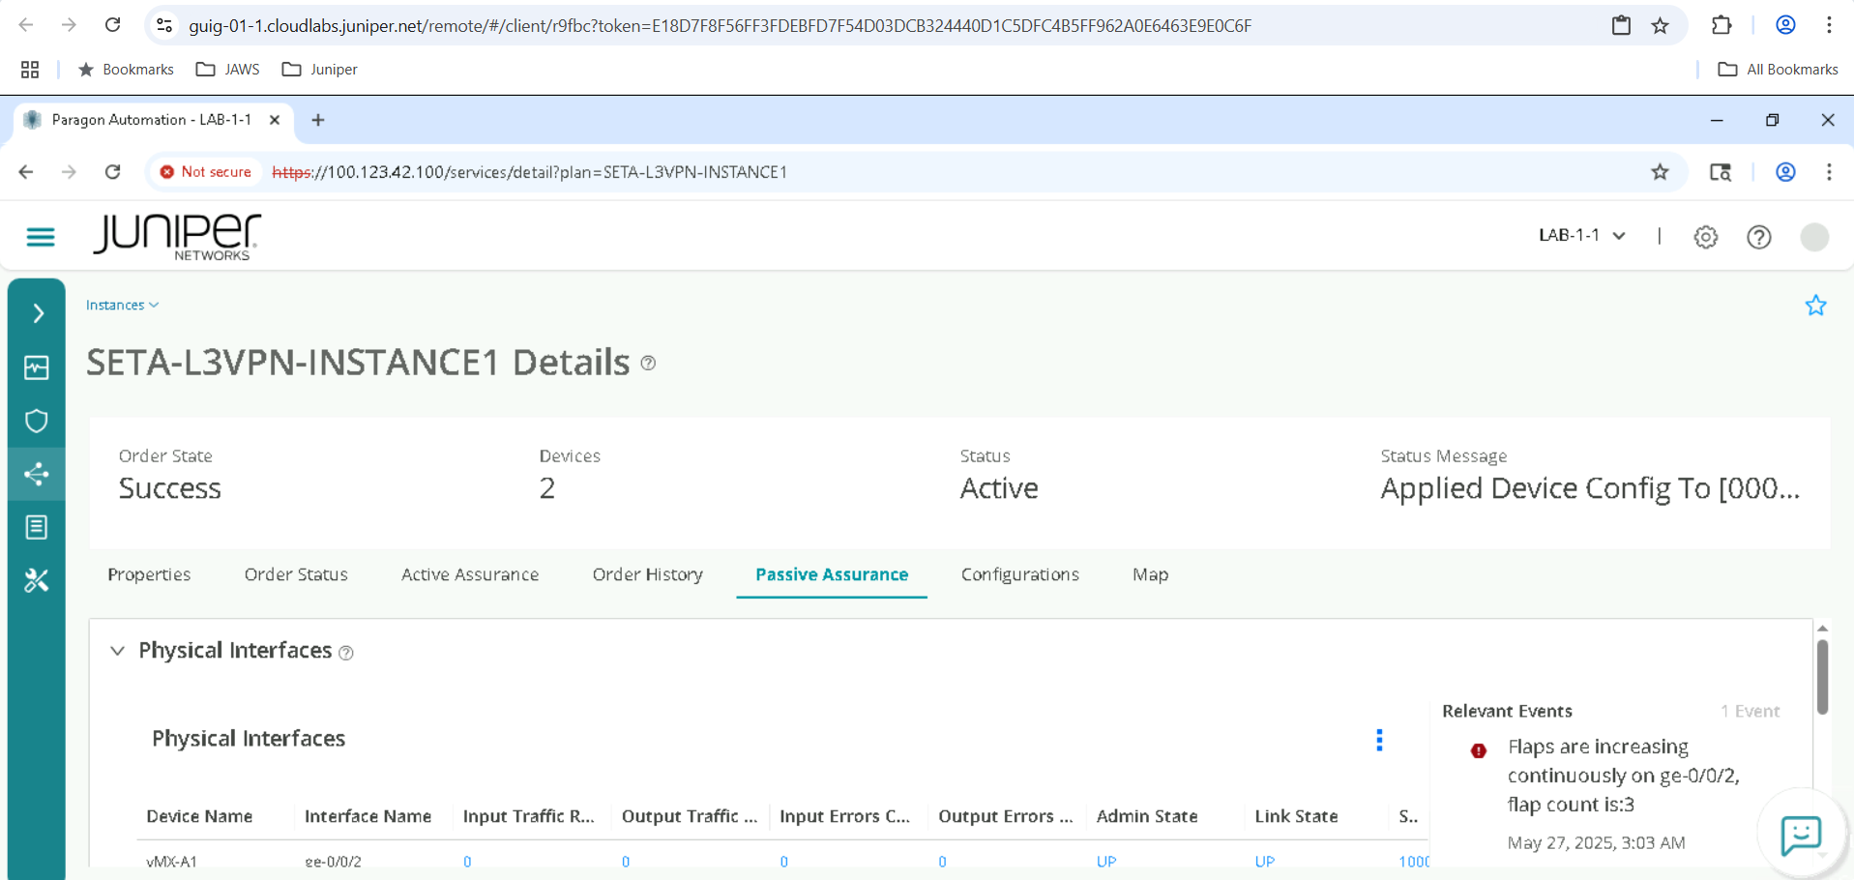Viewport: 1854px width, 880px height.
Task: Open the chat feedback icon
Action: 1801,835
